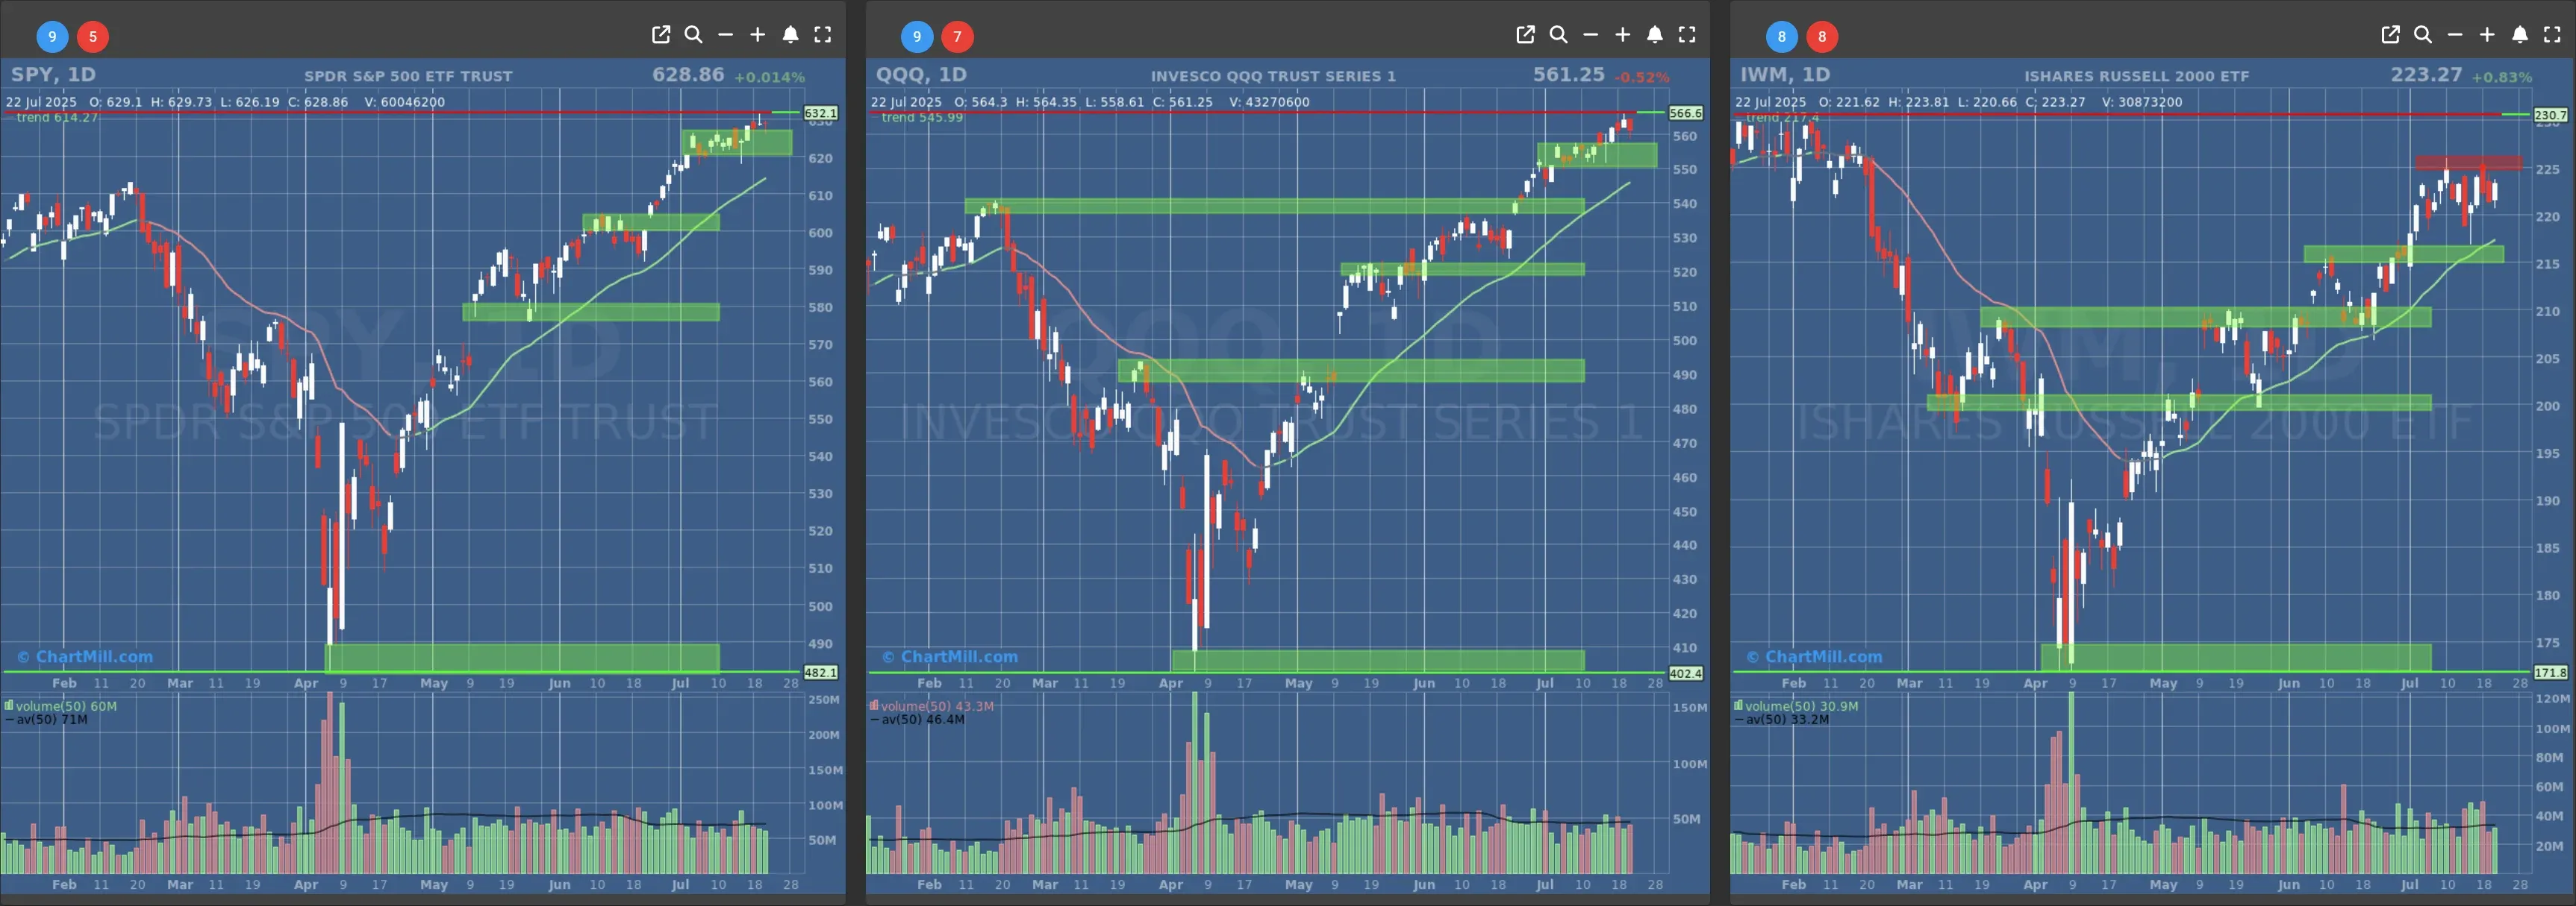
Task: Expand IWM chart to fullscreen
Action: click(2552, 35)
